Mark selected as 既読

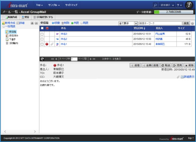(x=84, y=23)
